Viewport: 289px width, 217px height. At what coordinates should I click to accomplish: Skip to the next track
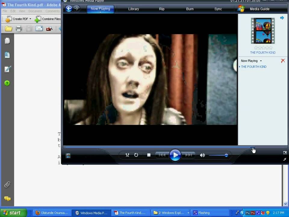pos(188,155)
